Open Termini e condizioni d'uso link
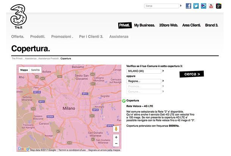This screenshot has width=231, height=156. tap(72, 150)
